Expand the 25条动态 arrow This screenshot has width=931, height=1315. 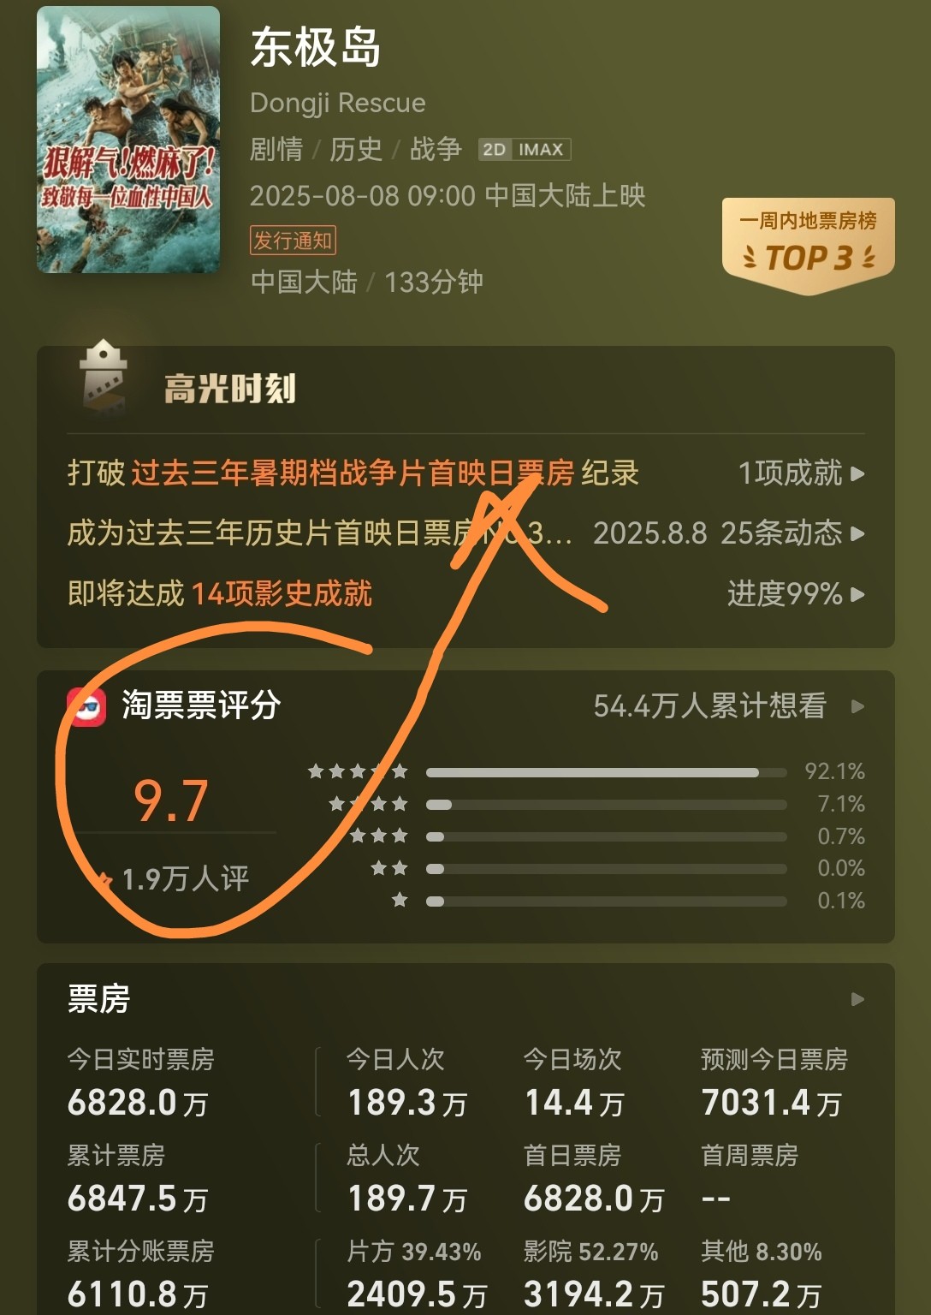click(857, 534)
